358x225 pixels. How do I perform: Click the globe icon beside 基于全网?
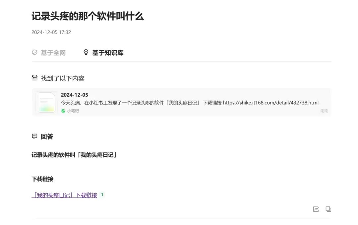tap(34, 52)
